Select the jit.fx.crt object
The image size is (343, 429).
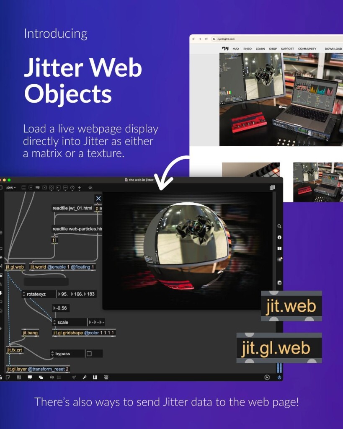[x=15, y=350]
